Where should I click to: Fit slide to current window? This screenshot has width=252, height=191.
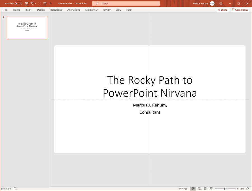coord(247,188)
